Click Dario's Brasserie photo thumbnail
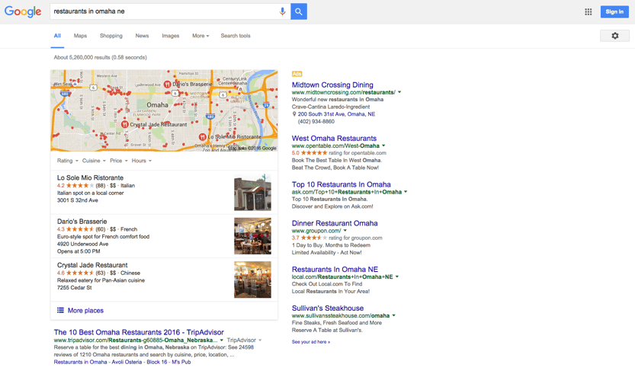Image resolution: width=635 pixels, height=374 pixels. coord(252,236)
